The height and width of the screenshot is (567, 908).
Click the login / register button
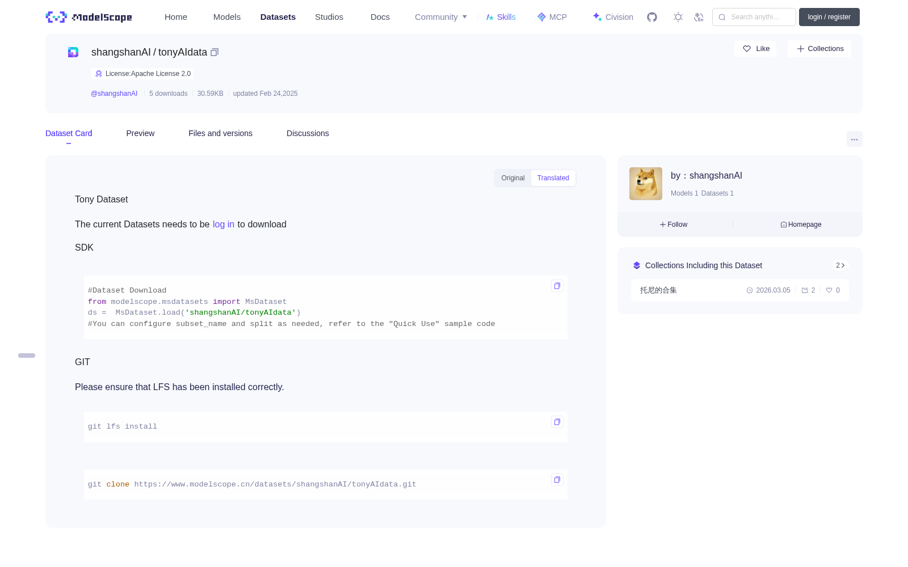829,17
